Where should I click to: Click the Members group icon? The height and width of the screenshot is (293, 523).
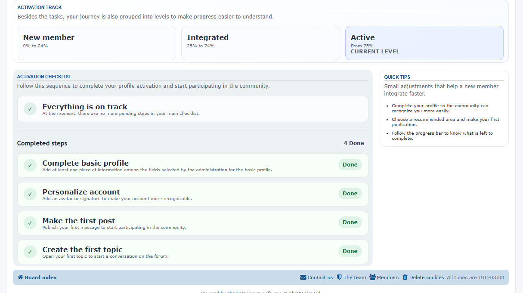pos(372,278)
